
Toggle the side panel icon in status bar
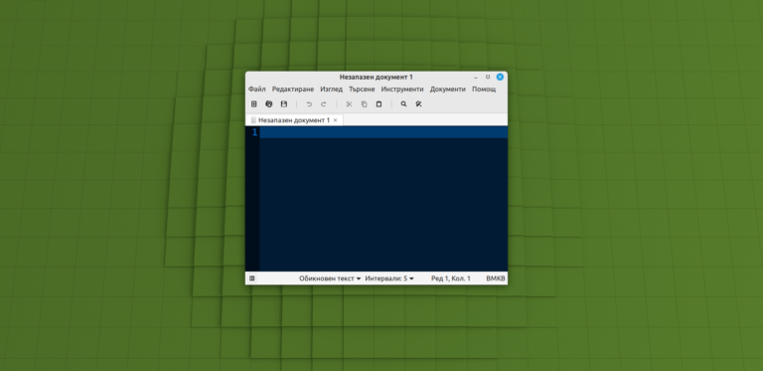pyautogui.click(x=251, y=278)
